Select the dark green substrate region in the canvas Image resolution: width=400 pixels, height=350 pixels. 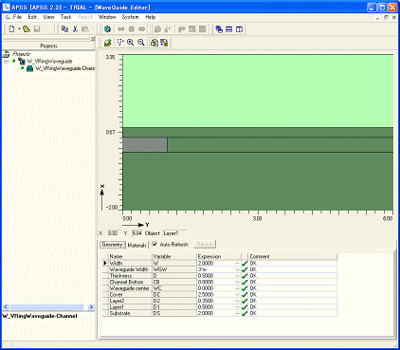258,181
